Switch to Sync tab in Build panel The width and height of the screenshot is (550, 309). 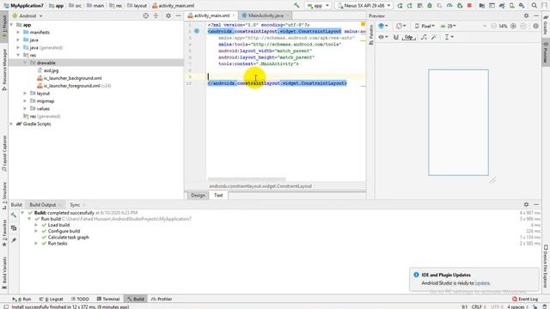tap(75, 204)
